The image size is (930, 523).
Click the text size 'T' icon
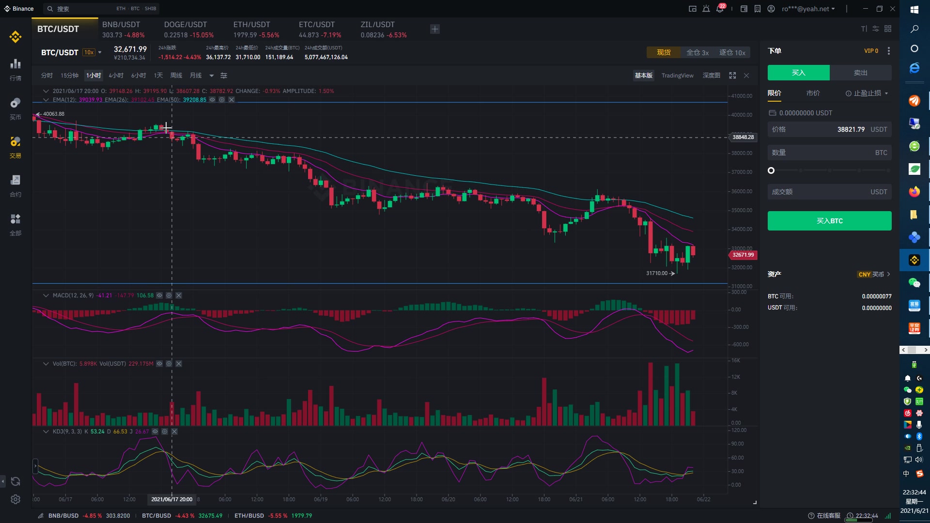864,29
